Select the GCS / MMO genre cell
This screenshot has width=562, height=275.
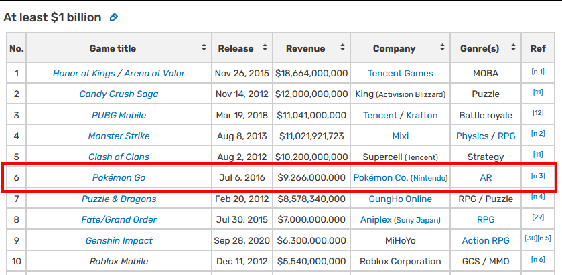click(x=486, y=262)
